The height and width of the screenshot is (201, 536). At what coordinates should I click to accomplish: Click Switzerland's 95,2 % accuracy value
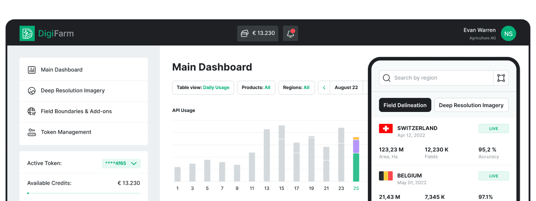point(487,149)
